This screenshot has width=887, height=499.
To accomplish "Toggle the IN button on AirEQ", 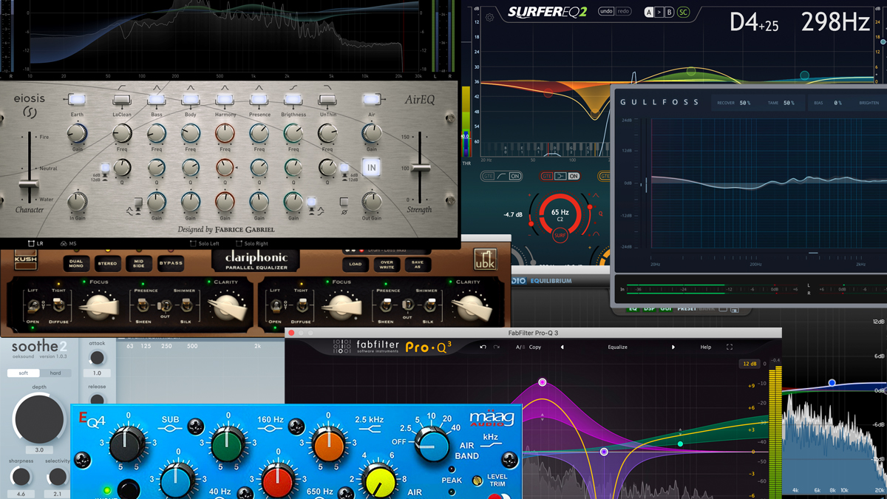I will click(372, 168).
